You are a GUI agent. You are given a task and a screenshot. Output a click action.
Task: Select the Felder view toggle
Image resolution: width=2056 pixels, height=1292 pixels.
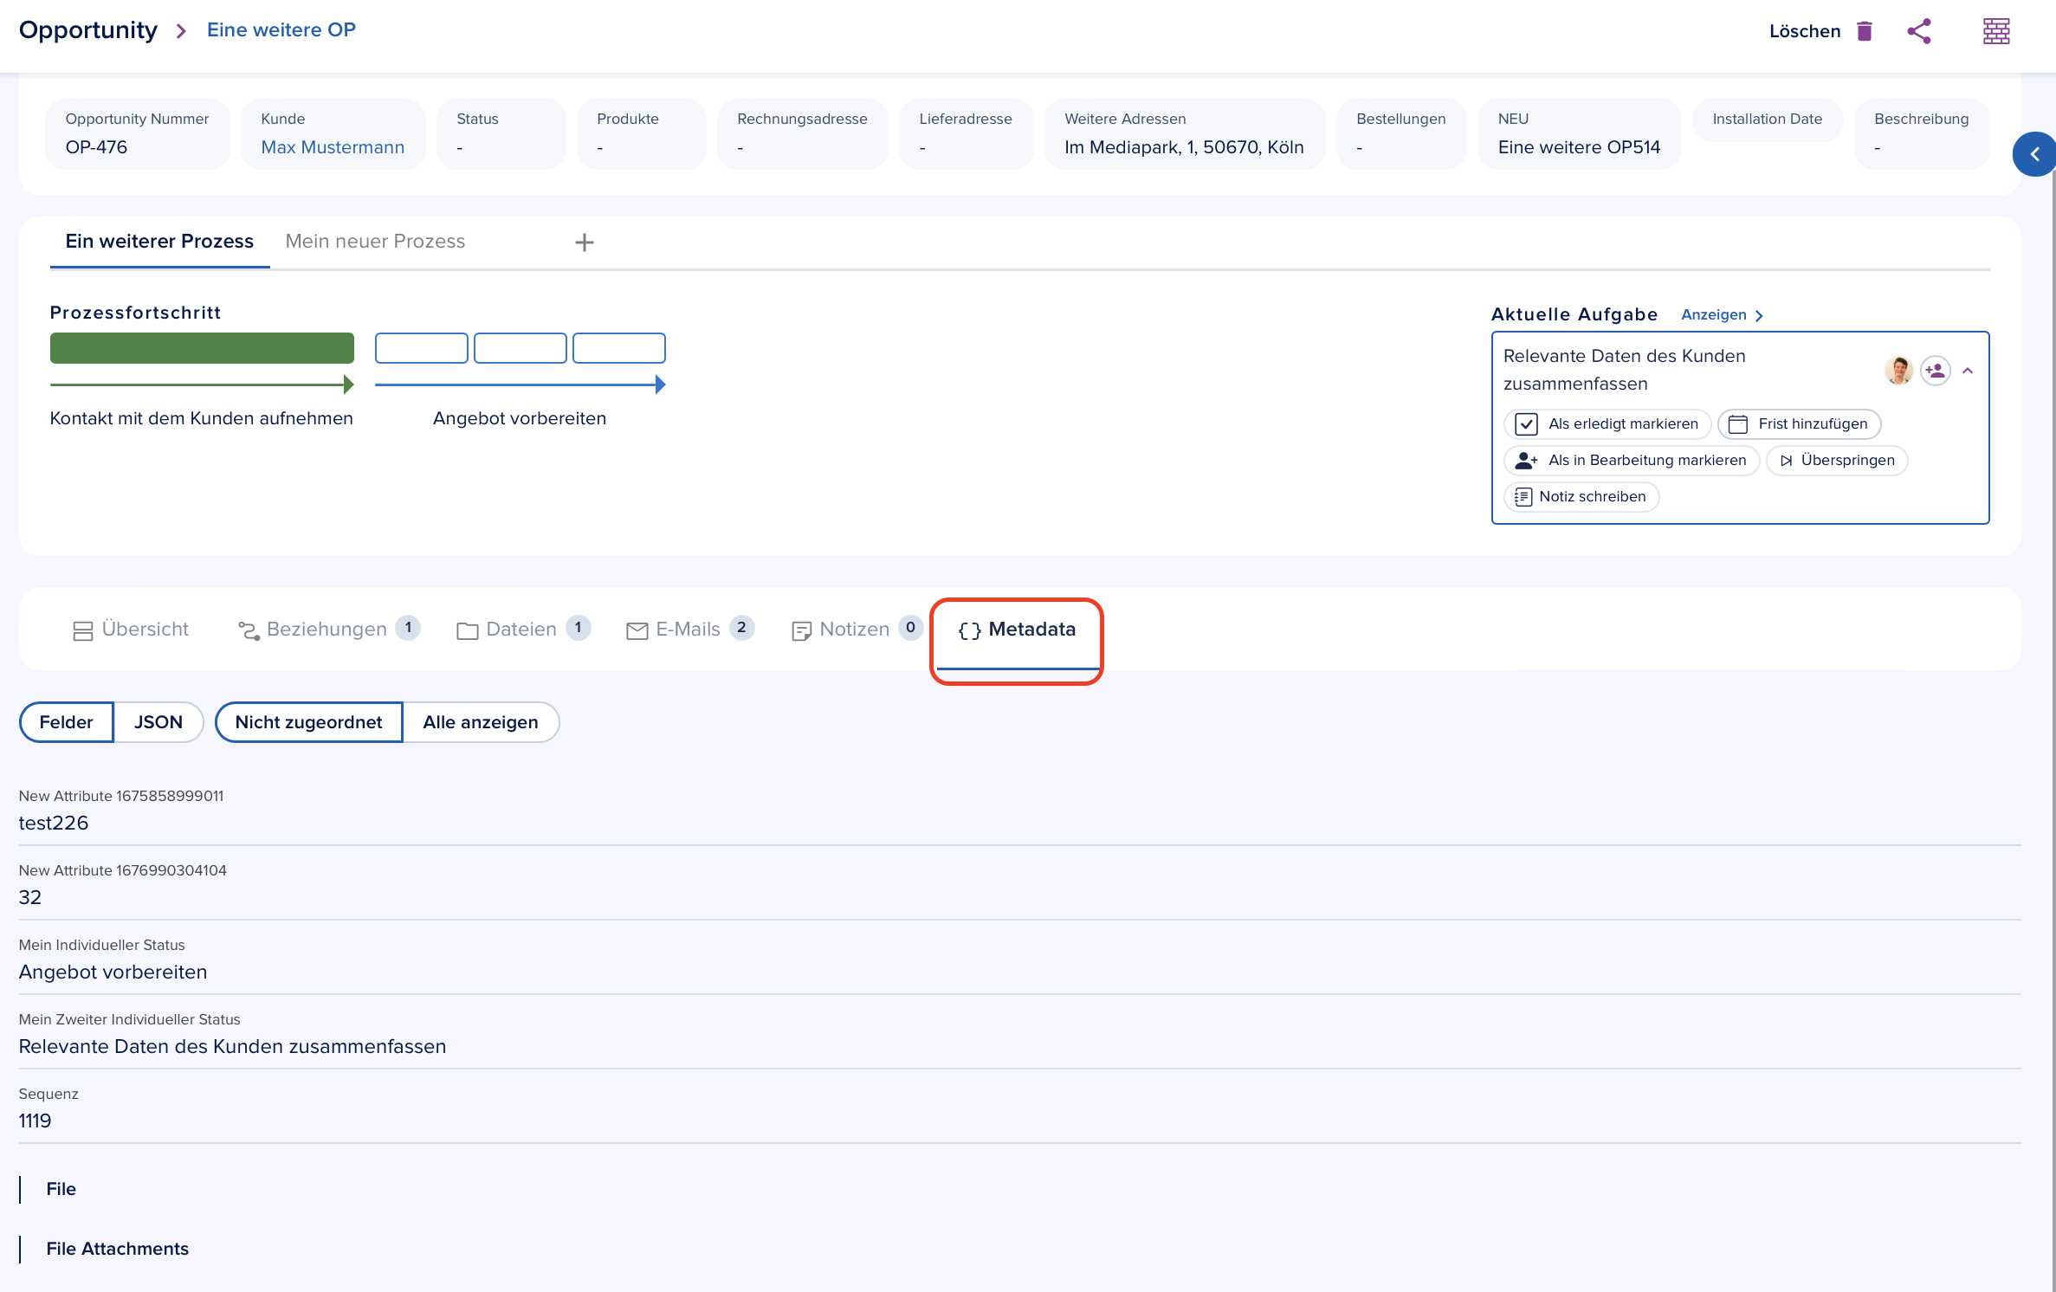[66, 722]
